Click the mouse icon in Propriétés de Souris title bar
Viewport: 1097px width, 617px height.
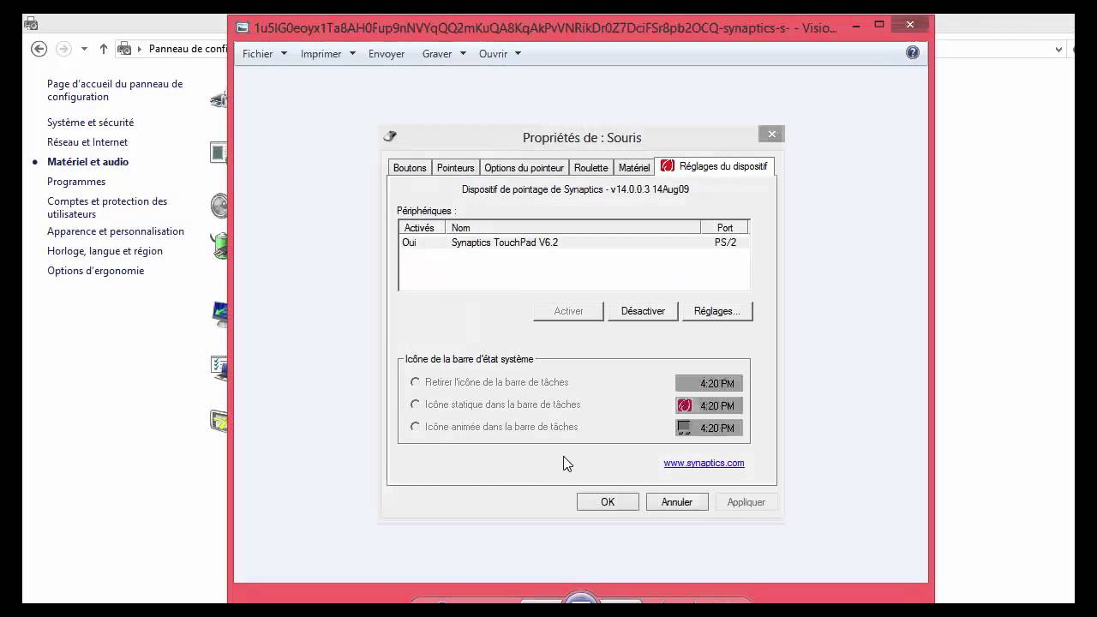(390, 135)
